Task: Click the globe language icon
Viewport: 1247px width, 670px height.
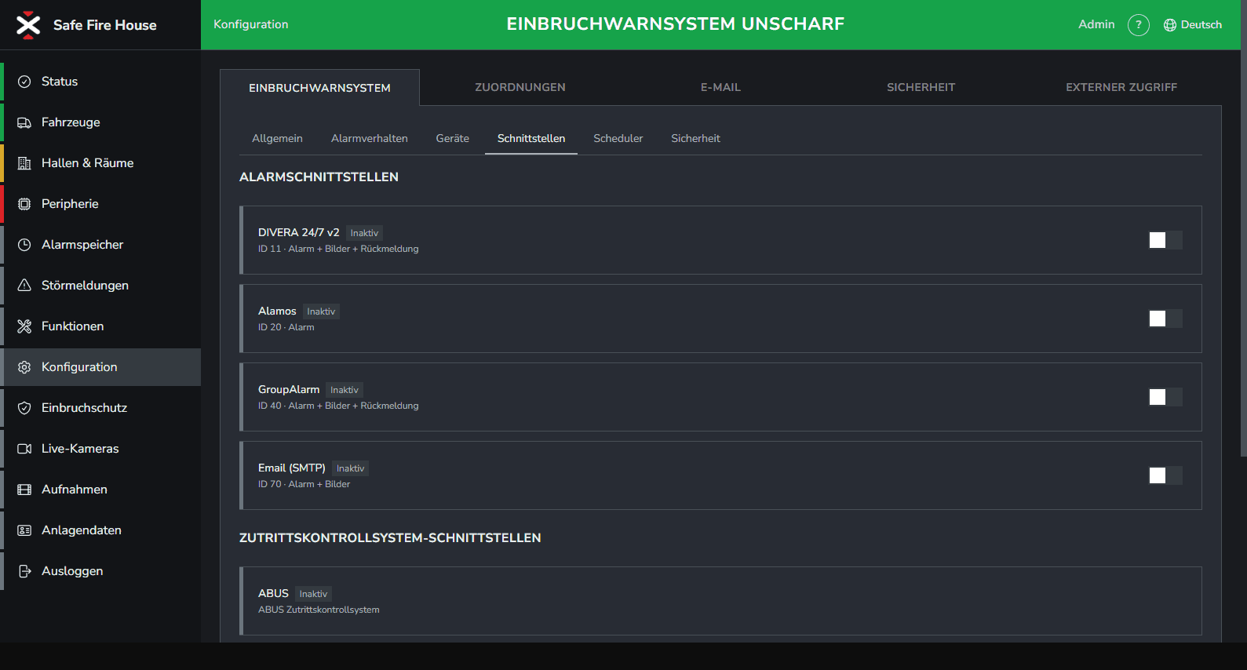Action: click(1170, 25)
